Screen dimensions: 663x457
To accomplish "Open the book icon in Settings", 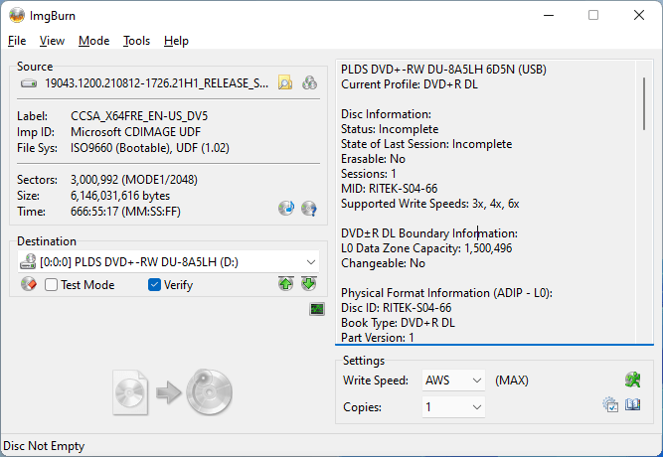I will (633, 405).
